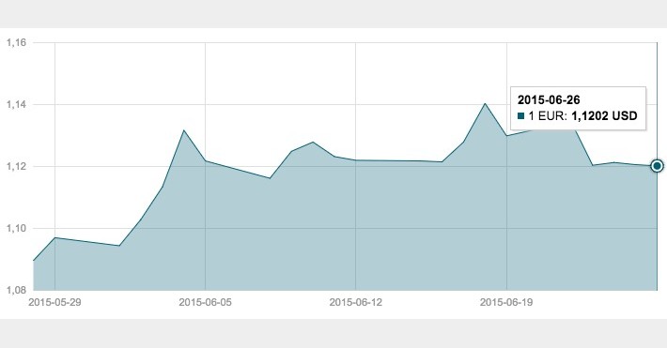The image size is (667, 348).
Task: Click the 2015-06-19 x-axis date label
Action: click(506, 302)
